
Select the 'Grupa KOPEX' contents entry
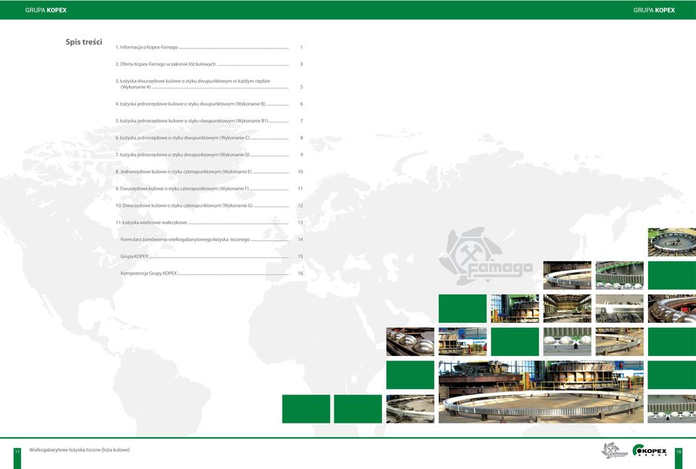(212, 256)
